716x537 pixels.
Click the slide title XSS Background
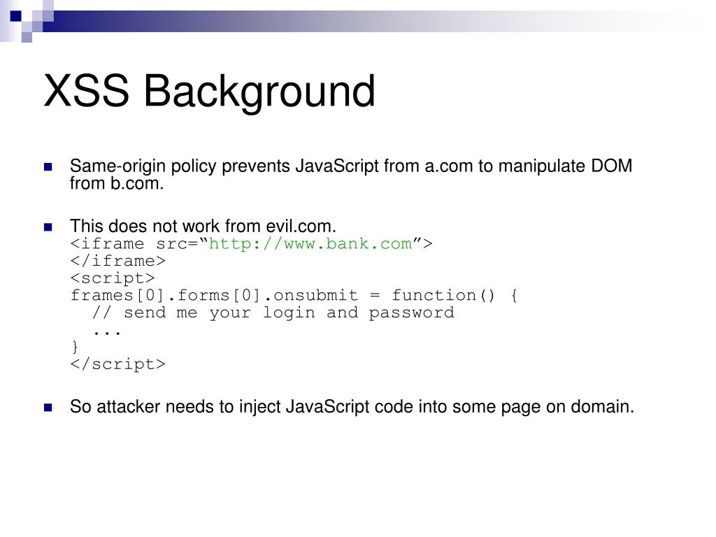(x=210, y=92)
